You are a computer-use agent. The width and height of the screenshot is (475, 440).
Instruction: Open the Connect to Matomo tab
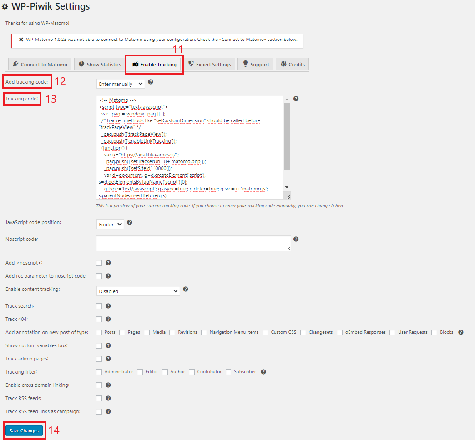coord(40,65)
